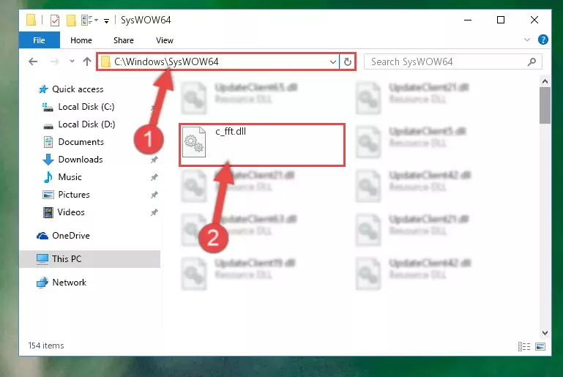This screenshot has height=377, width=563.
Task: Open the File menu
Action: coord(39,40)
